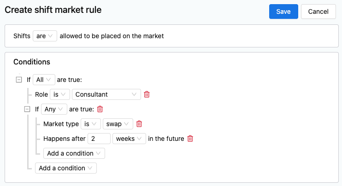Change the Role operator 'is' dropdown

[60, 94]
